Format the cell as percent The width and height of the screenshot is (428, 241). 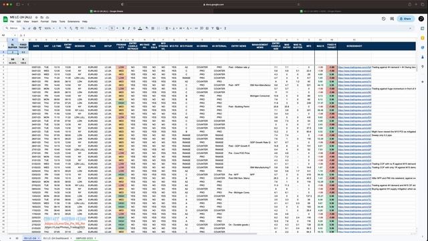pos(66,28)
